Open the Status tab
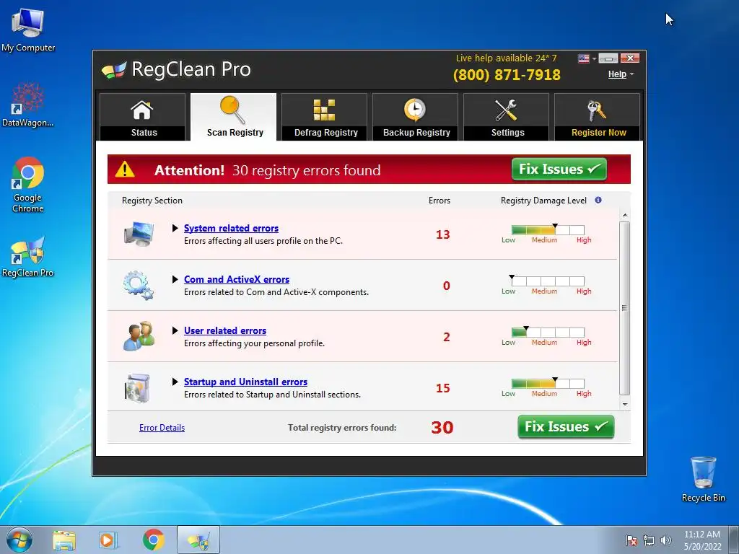The image size is (739, 554). coord(142,116)
